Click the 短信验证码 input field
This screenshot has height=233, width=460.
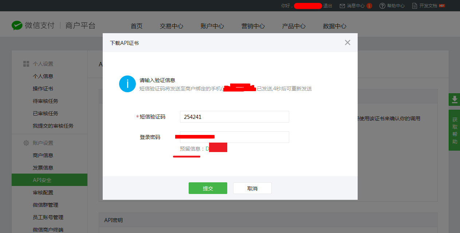pos(235,117)
